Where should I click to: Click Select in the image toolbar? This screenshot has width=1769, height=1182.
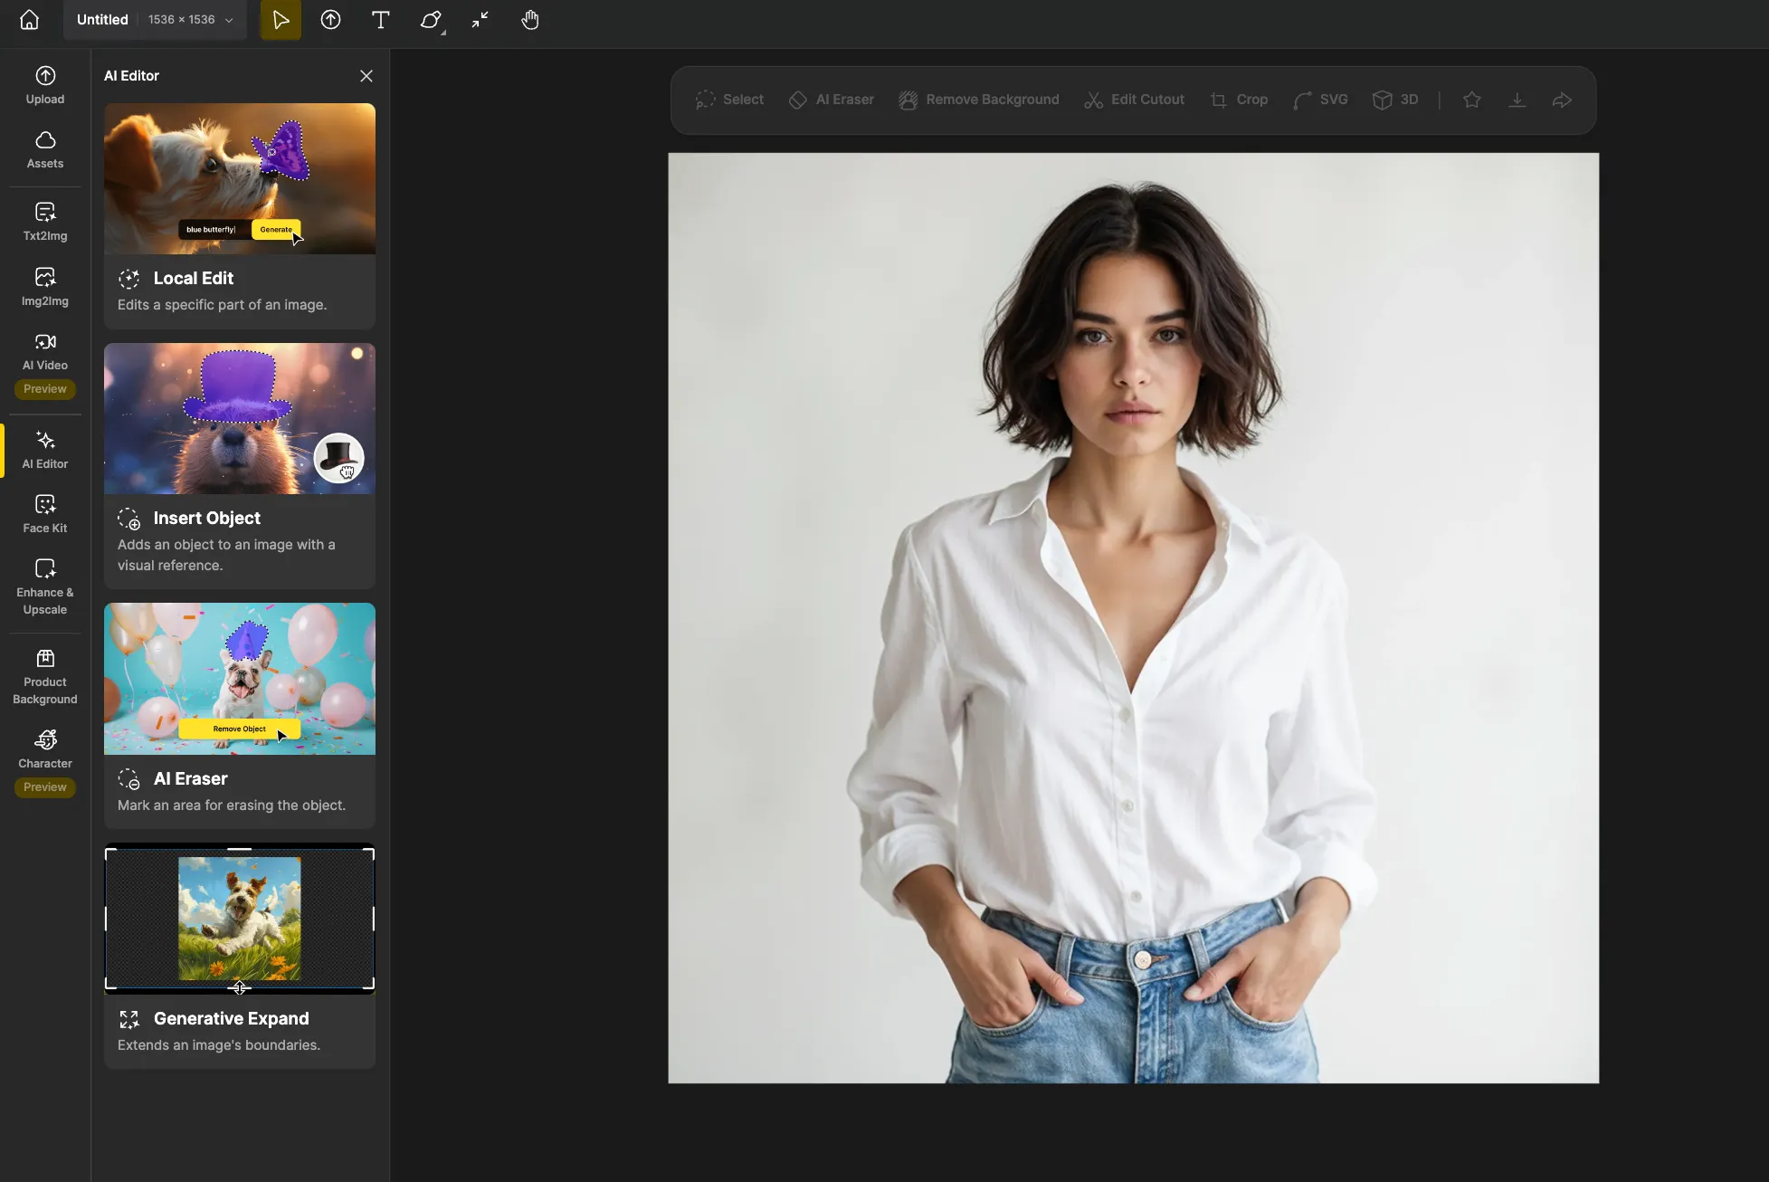click(730, 100)
